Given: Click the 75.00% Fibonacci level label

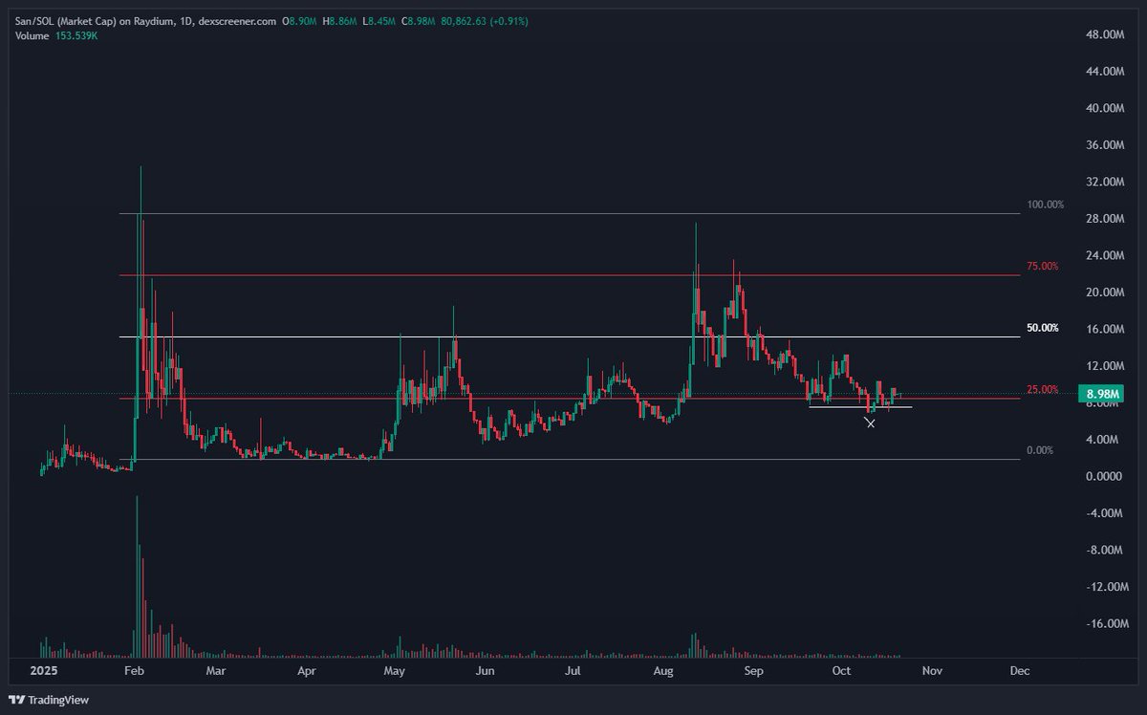Looking at the screenshot, I should pos(1042,266).
